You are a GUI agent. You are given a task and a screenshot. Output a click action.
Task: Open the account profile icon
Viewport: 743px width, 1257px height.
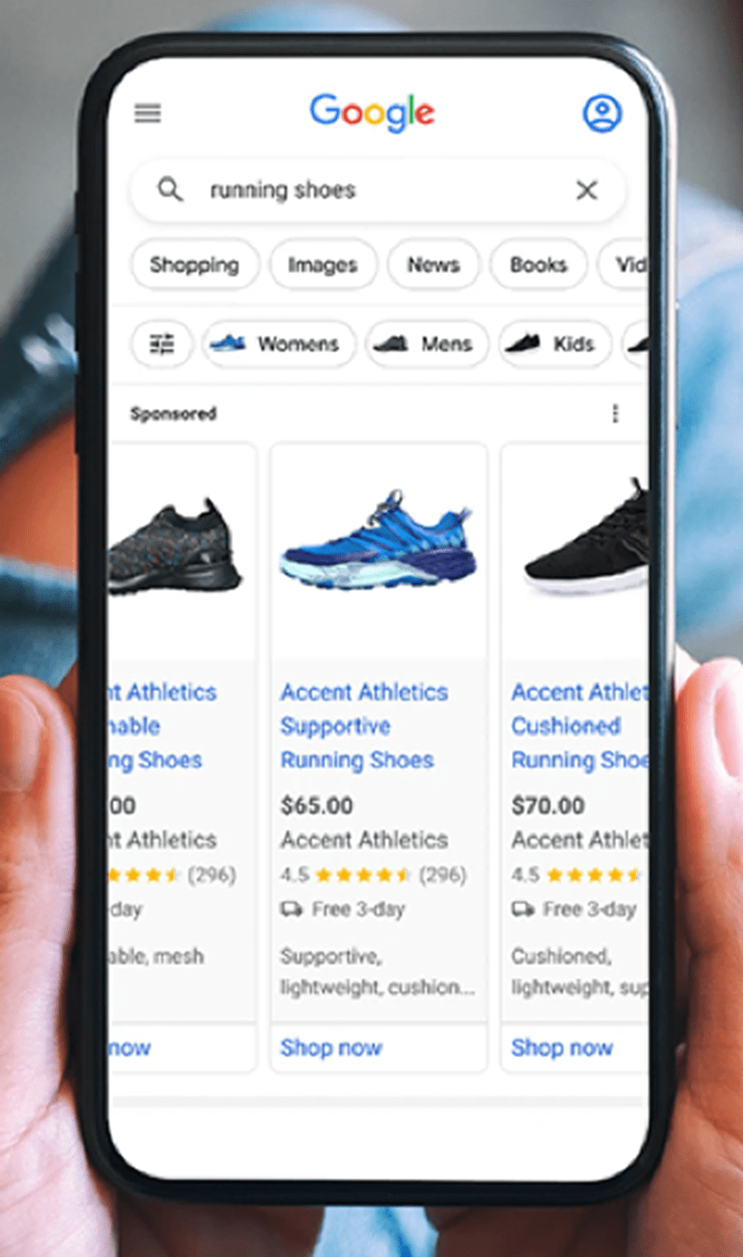coord(602,113)
